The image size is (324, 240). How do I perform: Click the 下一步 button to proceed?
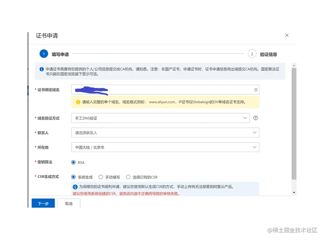[x=43, y=203]
